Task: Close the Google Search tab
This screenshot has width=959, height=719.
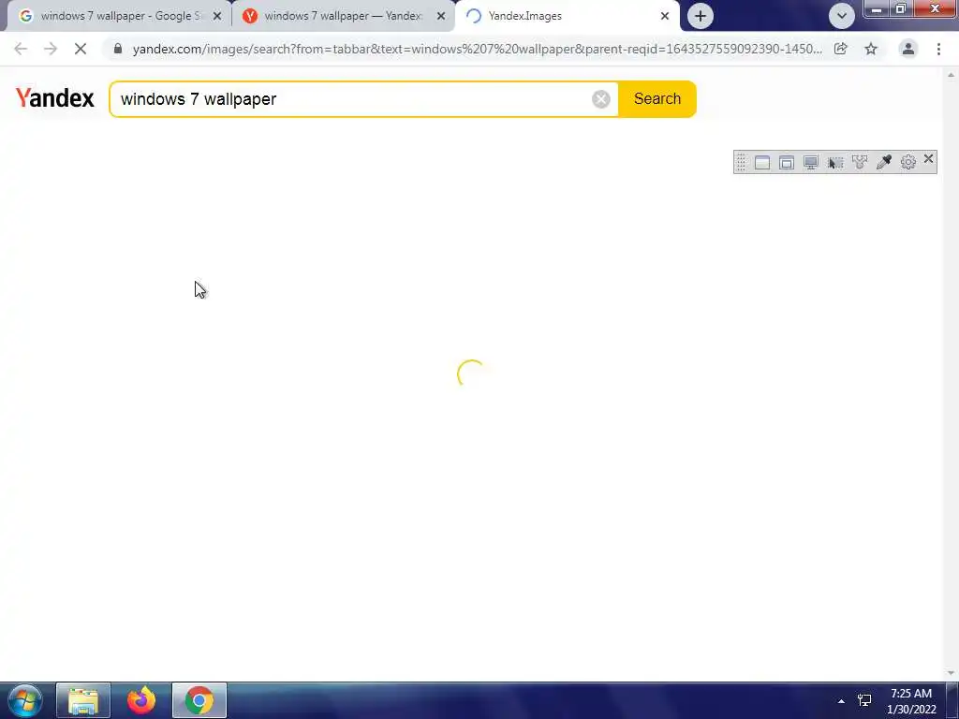Action: (217, 16)
